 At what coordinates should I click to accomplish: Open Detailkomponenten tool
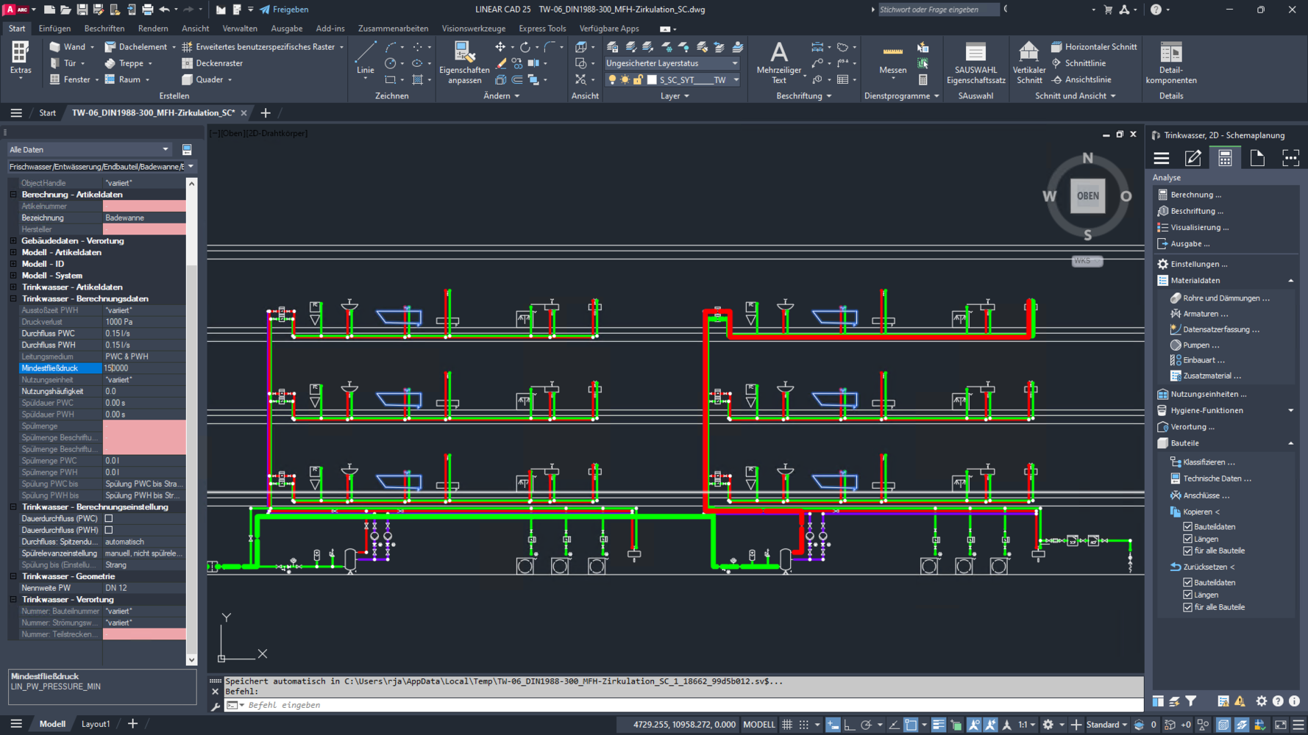coord(1170,62)
